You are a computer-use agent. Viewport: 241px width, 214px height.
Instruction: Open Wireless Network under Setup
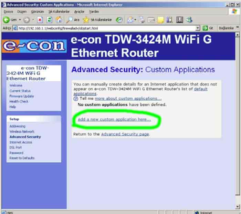[22, 132]
